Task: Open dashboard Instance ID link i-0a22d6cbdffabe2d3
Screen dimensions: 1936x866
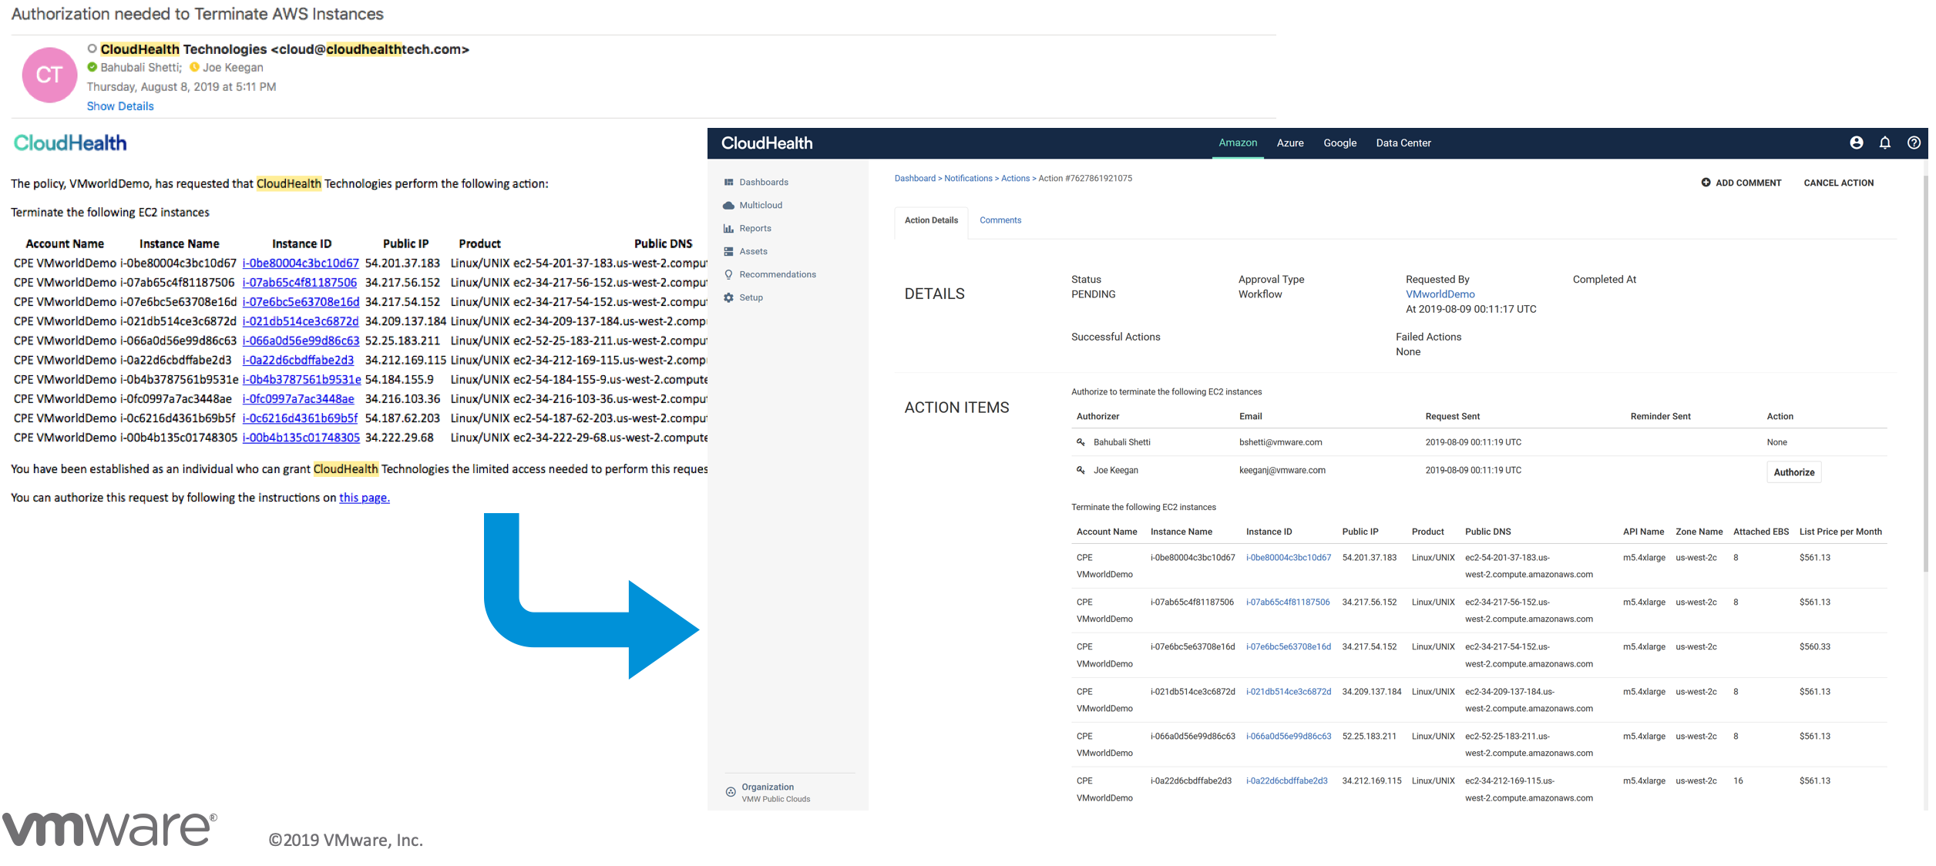Action: tap(1286, 781)
